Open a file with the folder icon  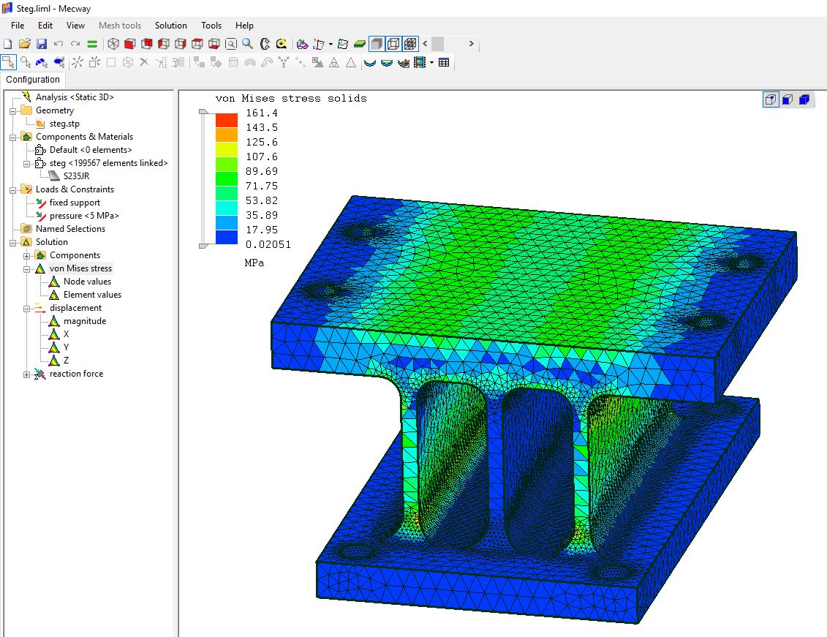[x=25, y=44]
